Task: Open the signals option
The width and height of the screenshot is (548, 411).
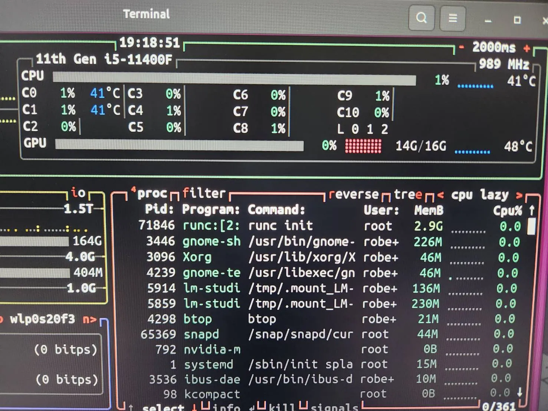Action: click(334, 407)
